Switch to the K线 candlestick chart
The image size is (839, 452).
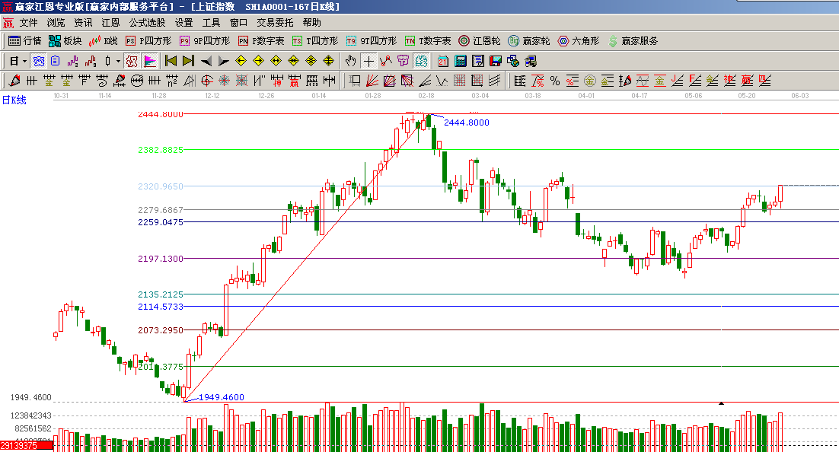103,41
